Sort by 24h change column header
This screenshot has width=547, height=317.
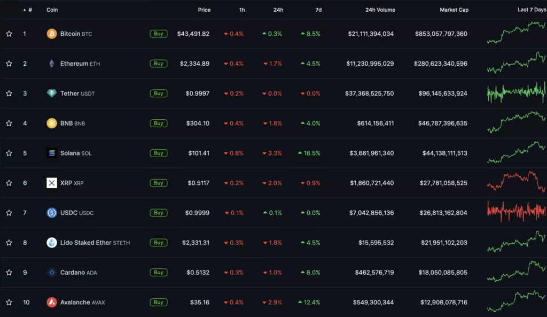point(278,10)
